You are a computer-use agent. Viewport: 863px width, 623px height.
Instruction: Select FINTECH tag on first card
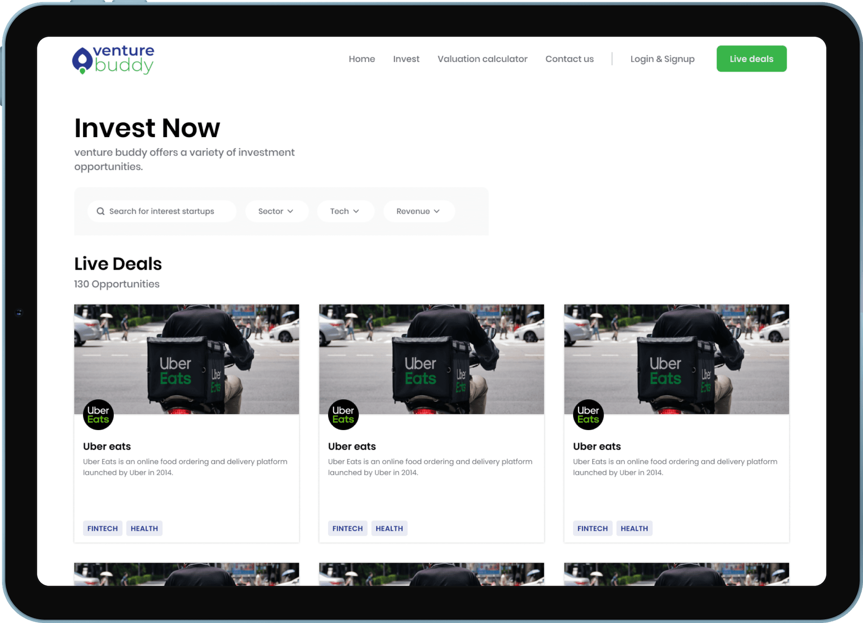102,529
